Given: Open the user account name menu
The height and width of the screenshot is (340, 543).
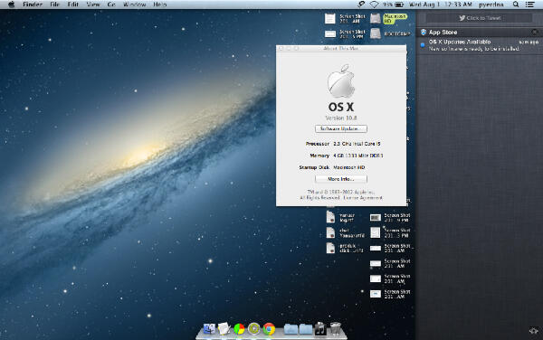Looking at the screenshot, I should (491, 5).
